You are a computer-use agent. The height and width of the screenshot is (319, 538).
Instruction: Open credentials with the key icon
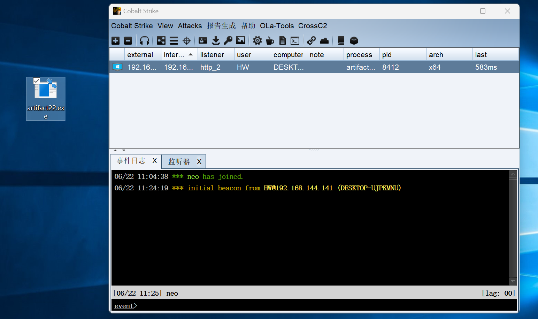[x=228, y=41]
